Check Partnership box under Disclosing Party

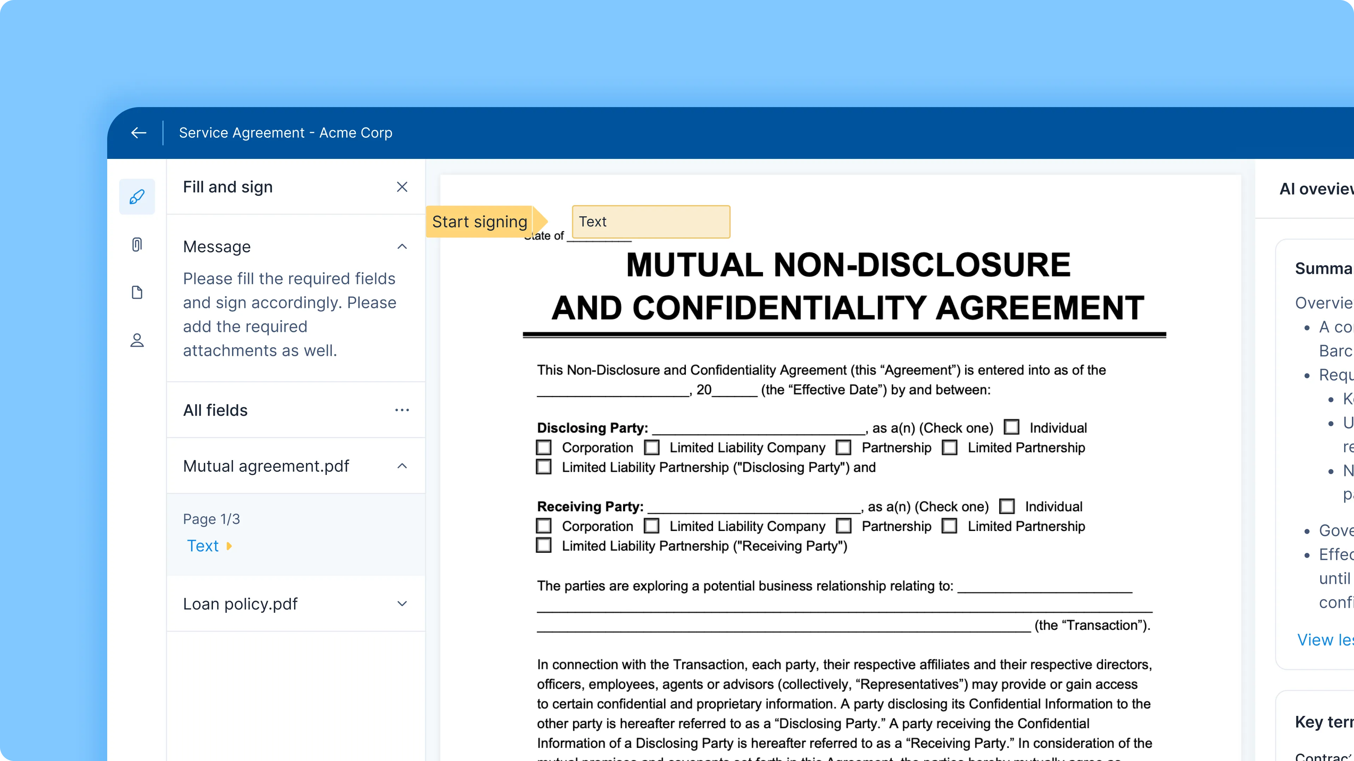click(844, 447)
